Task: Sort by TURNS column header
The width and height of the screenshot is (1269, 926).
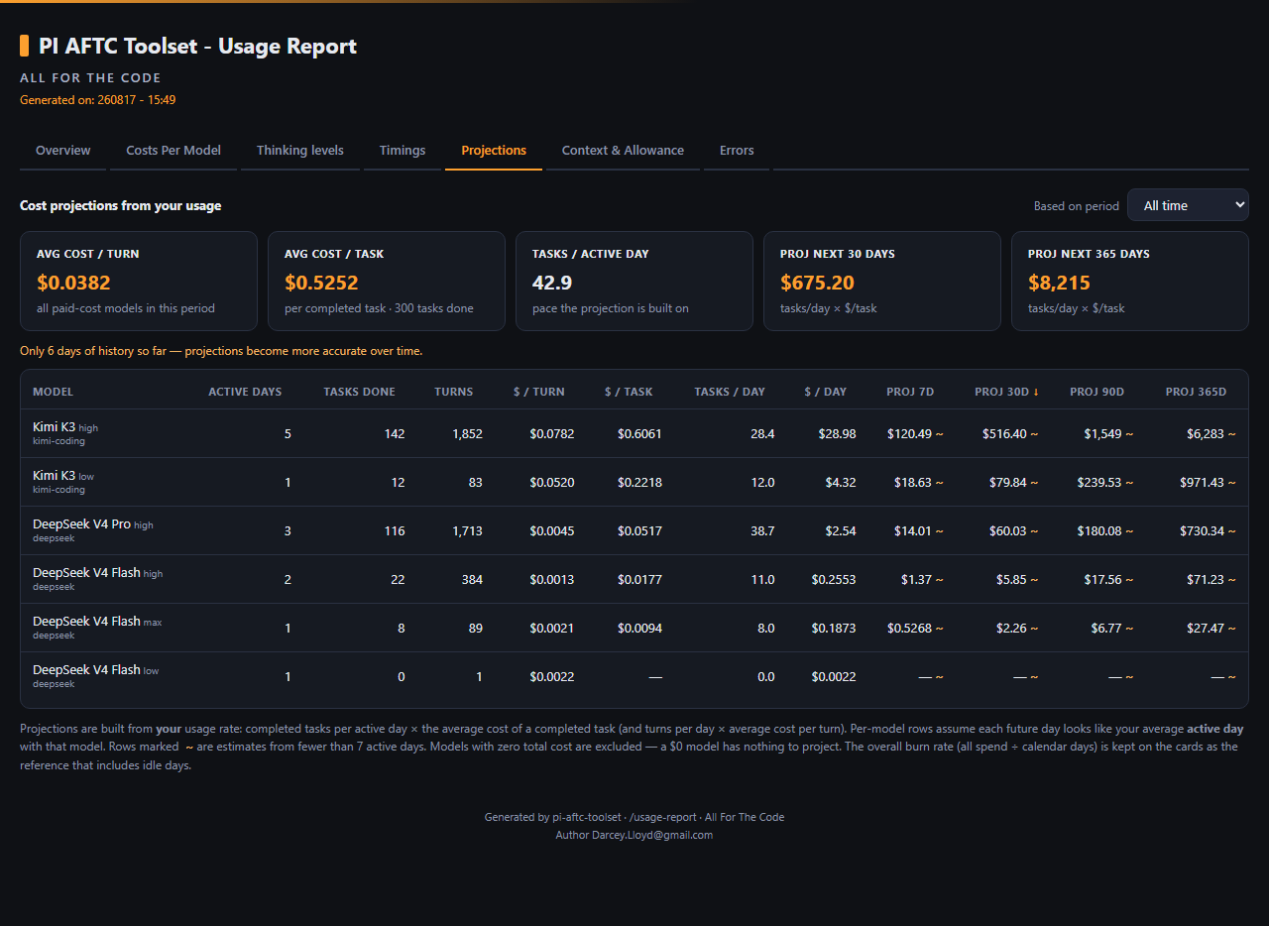Action: tap(454, 392)
